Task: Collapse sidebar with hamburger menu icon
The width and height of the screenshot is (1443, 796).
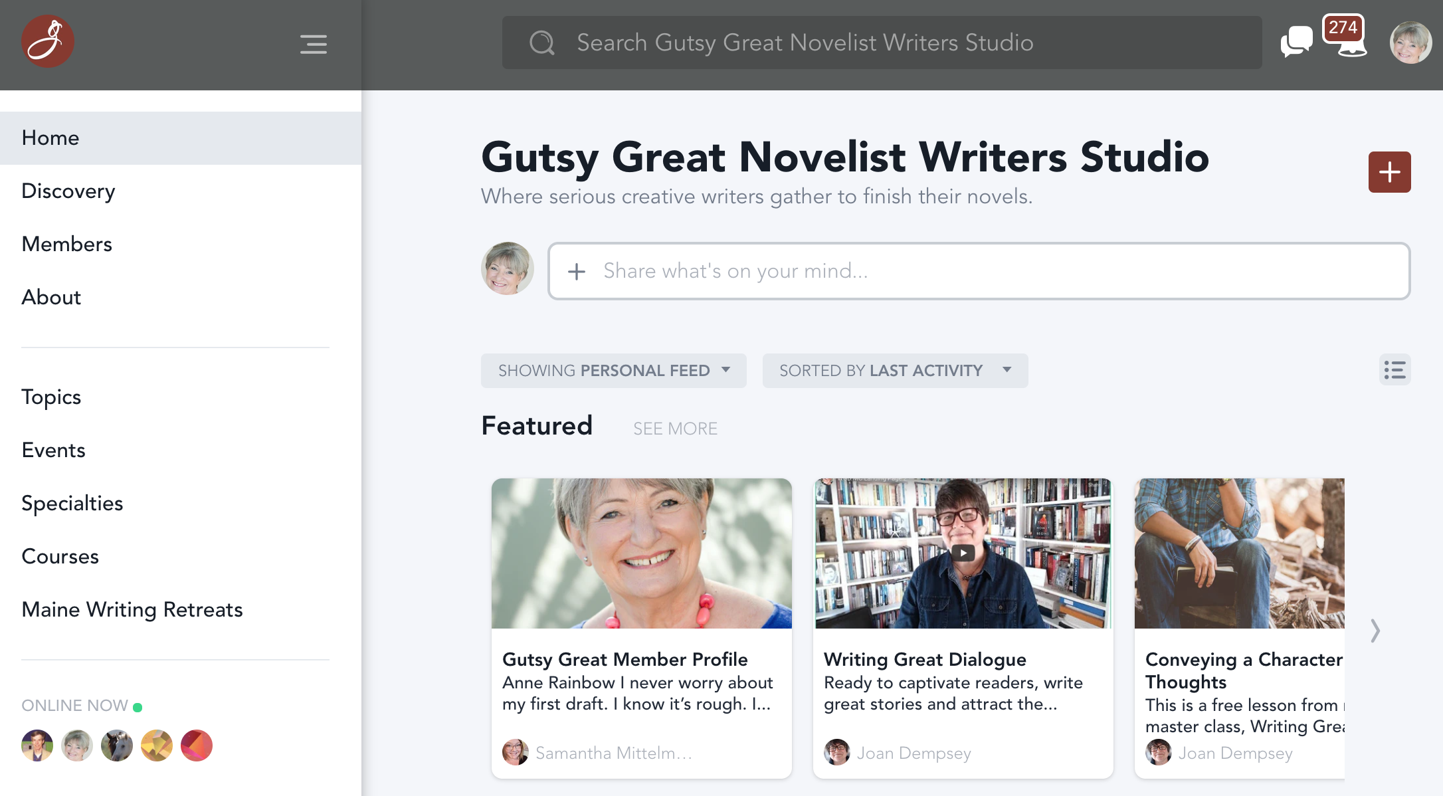Action: click(314, 45)
